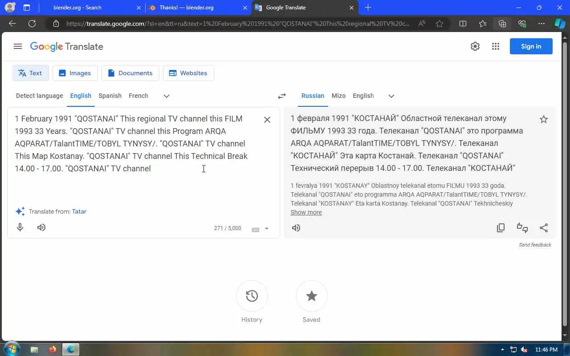570x356 pixels.
Task: Switch to Text translation mode
Action: coord(31,73)
